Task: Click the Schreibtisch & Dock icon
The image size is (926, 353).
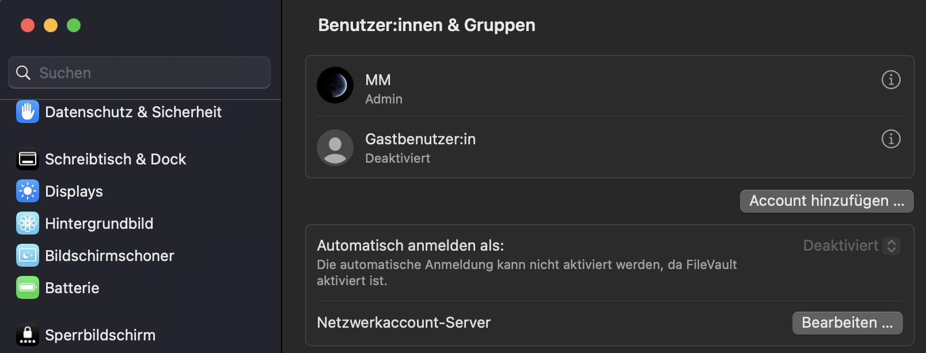Action: tap(28, 159)
